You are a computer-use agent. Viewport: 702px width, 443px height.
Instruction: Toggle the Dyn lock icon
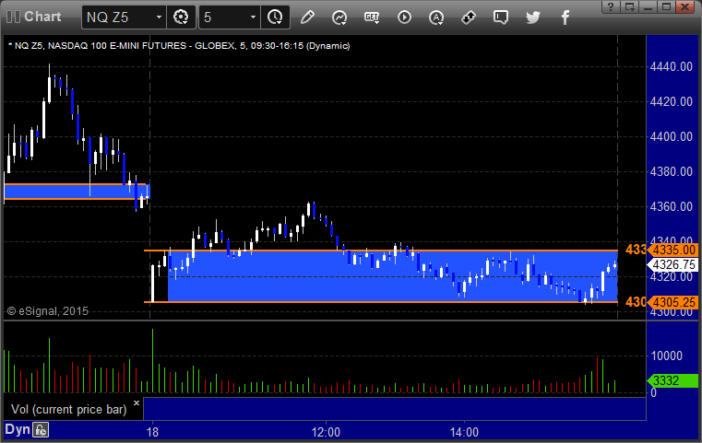tap(41, 430)
